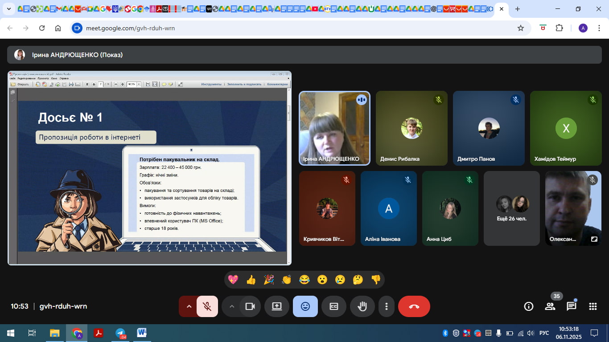Viewport: 609px width, 342px height.
Task: Leave the call with red button
Action: pos(414,306)
